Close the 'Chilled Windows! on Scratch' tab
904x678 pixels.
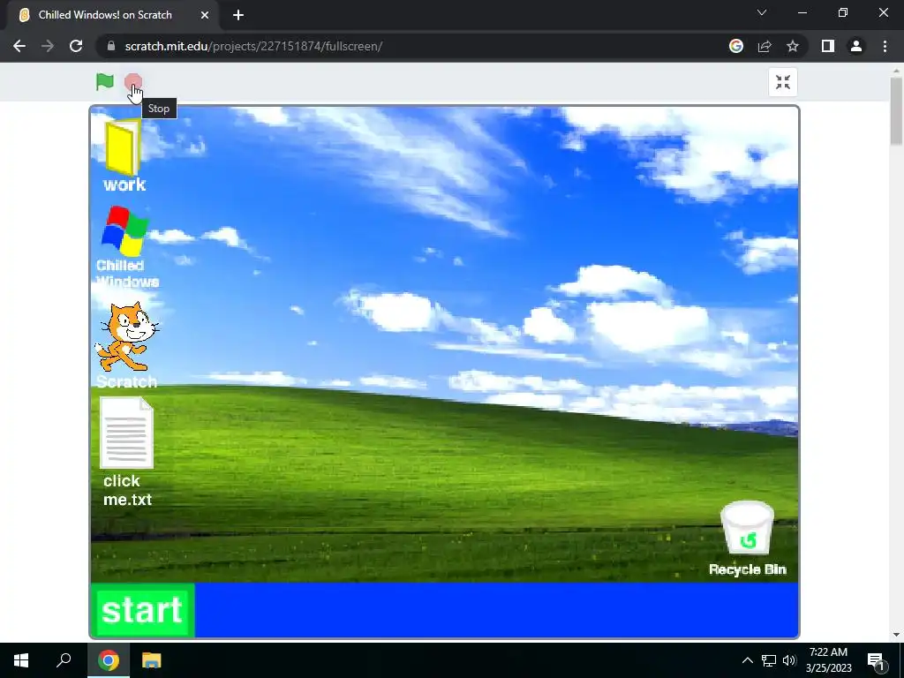coord(205,15)
